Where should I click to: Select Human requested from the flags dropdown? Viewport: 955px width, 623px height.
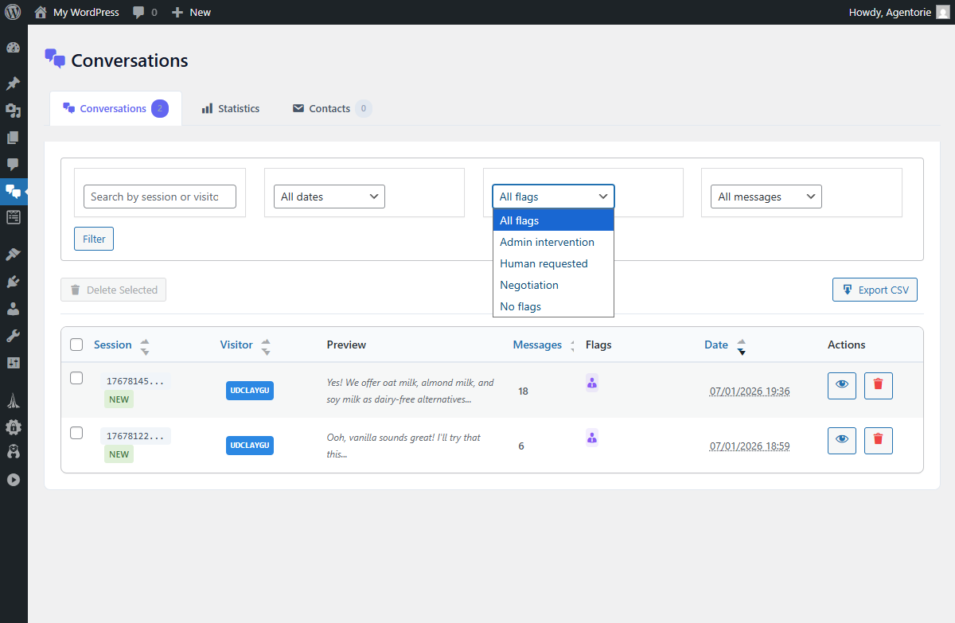tap(544, 263)
